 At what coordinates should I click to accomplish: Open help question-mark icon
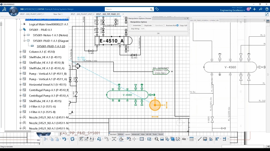coord(267,9)
